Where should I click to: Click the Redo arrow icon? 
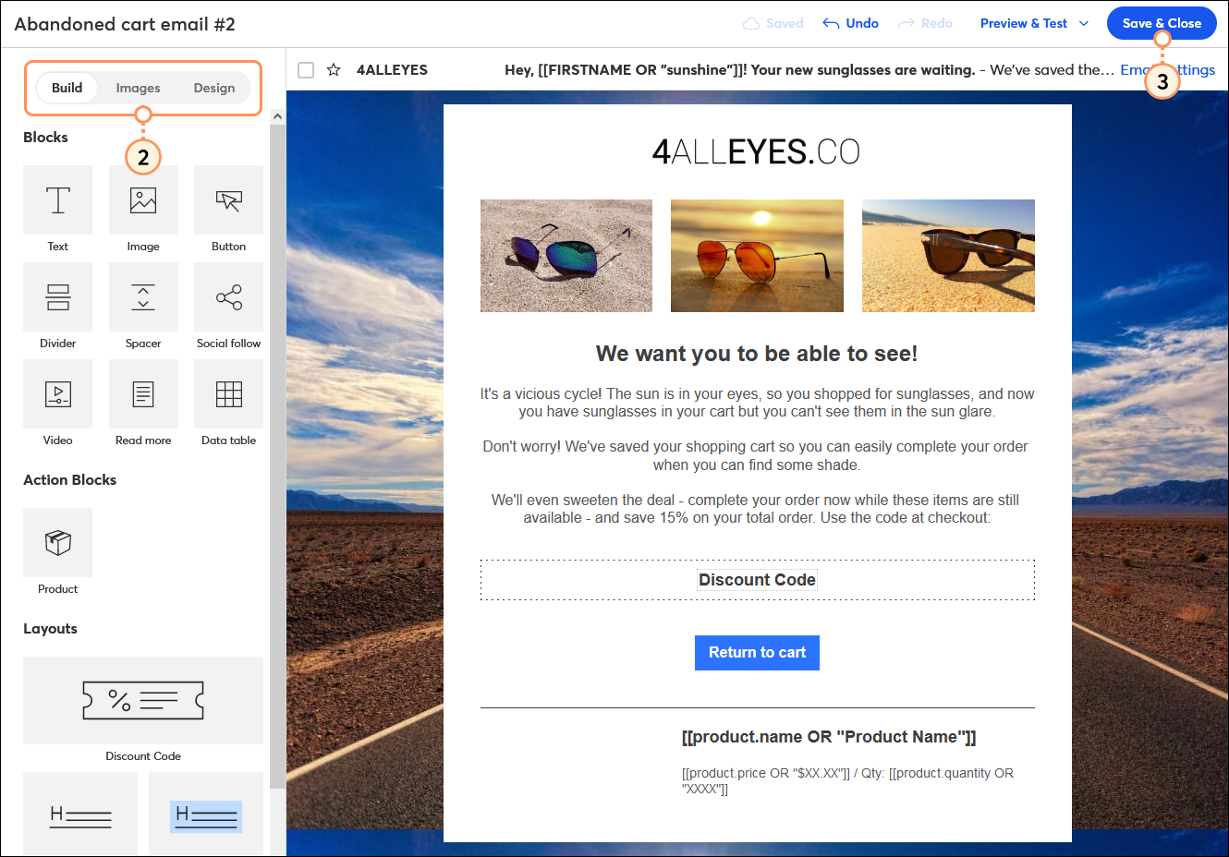(907, 23)
